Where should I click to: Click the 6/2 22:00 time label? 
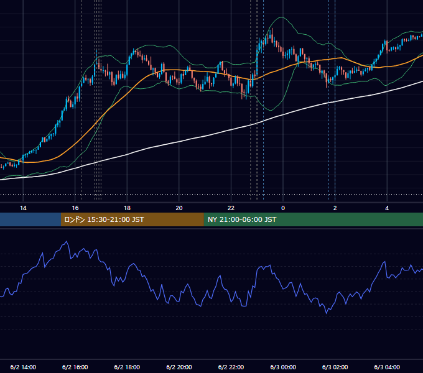231,367
